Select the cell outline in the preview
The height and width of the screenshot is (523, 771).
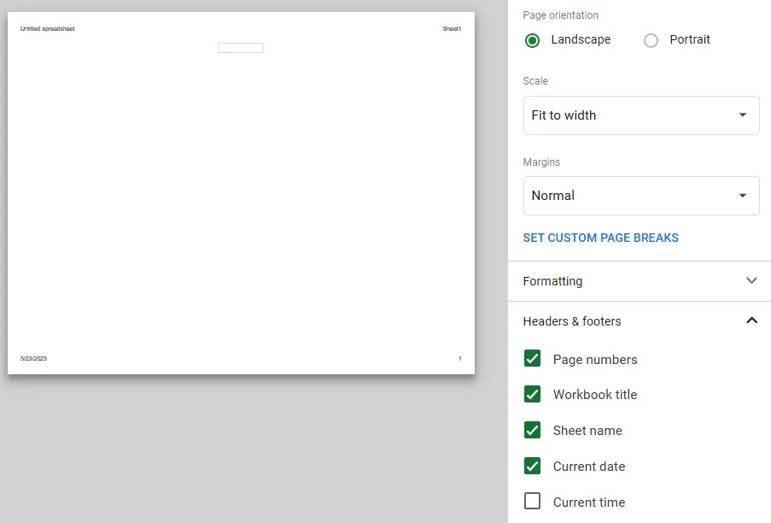[x=240, y=48]
